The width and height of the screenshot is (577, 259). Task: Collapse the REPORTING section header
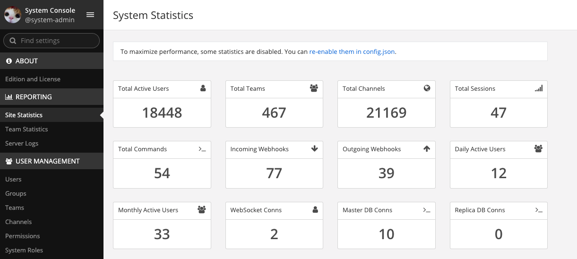click(34, 97)
